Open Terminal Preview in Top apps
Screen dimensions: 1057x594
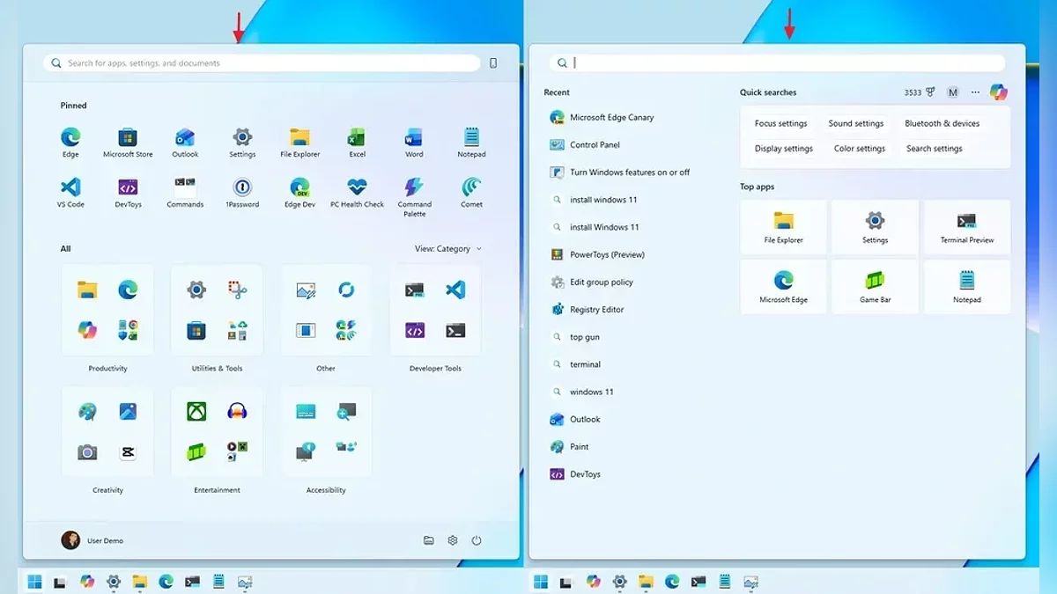click(966, 225)
